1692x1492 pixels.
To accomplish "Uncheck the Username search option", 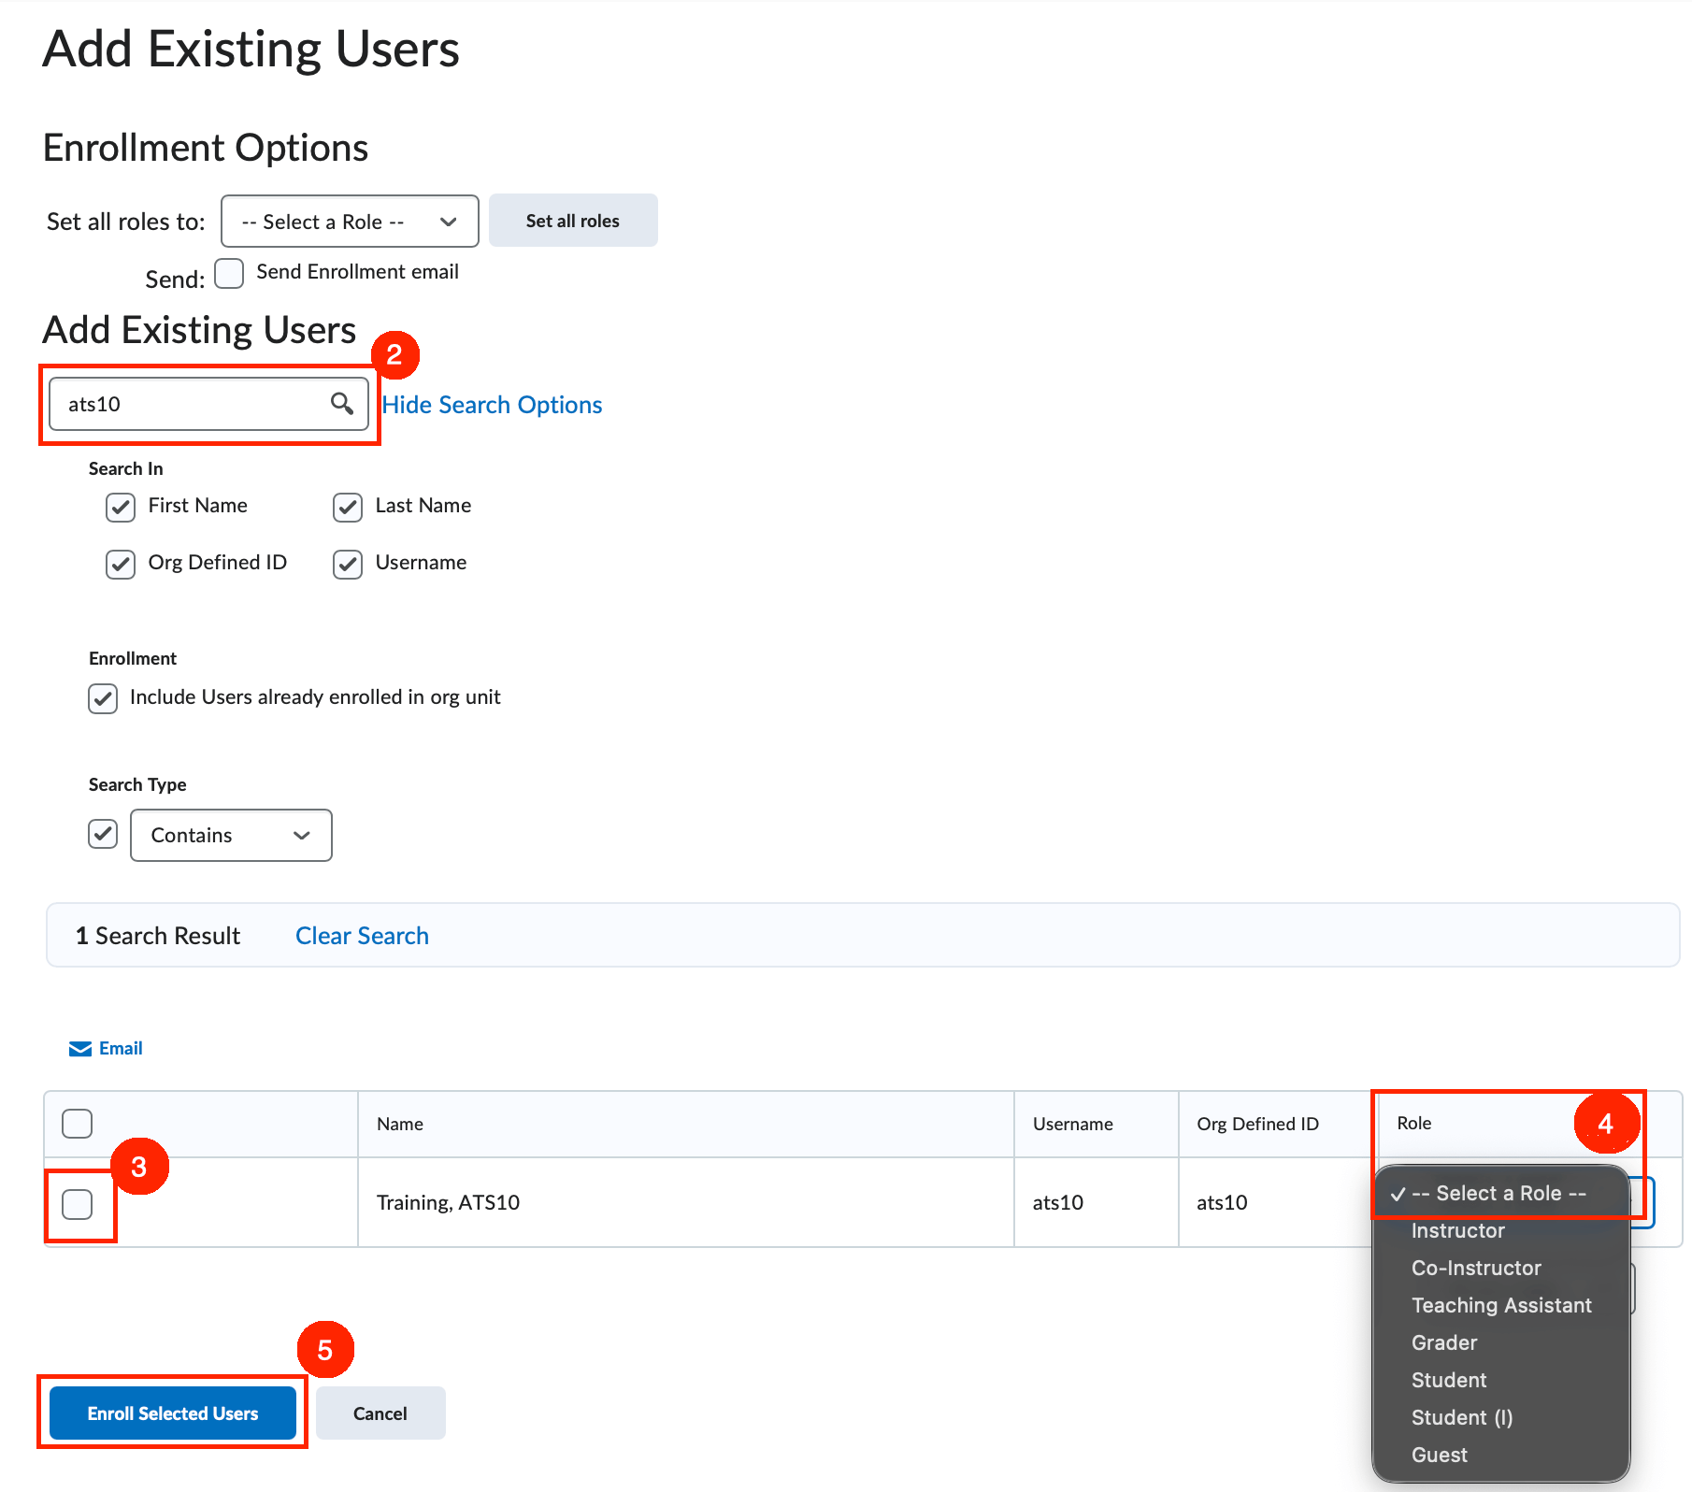I will [x=348, y=564].
